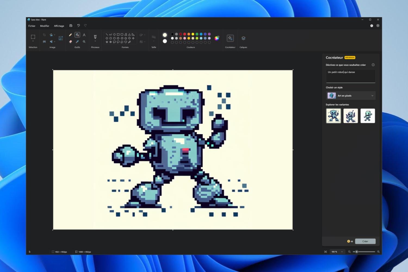
Task: Select the Pinceaux brush tool
Action: [95, 36]
